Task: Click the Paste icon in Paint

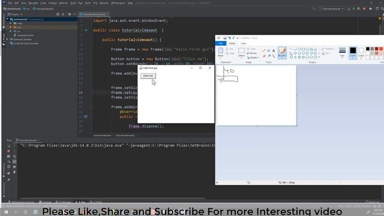Action: coord(220,51)
